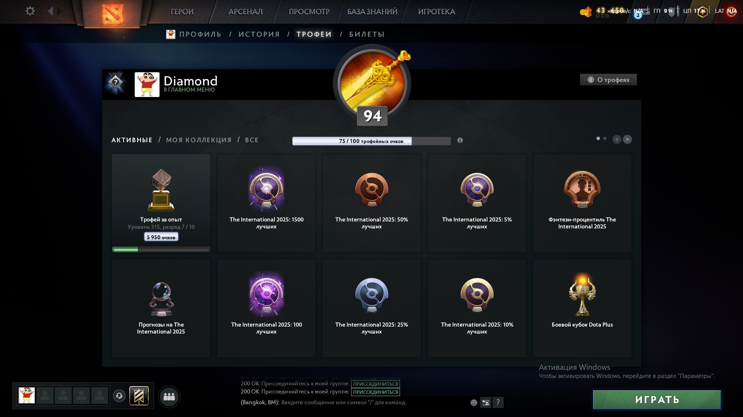This screenshot has width=743, height=417.
Task: Toggle the voice chat headset icon
Action: pos(119,396)
